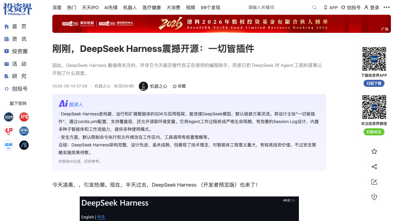
Task: Open the 创投号 sidebar item
Action: [16, 89]
